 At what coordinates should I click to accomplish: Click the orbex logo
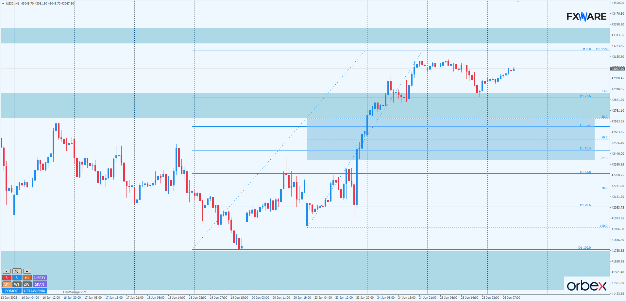(586, 286)
